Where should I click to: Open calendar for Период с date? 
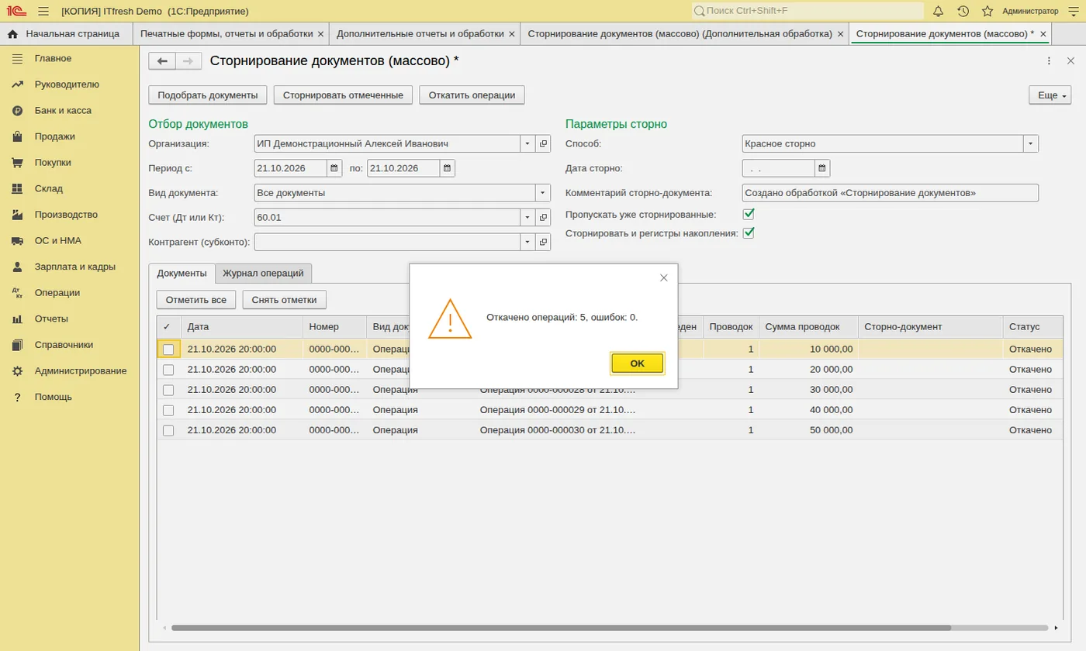click(x=334, y=168)
